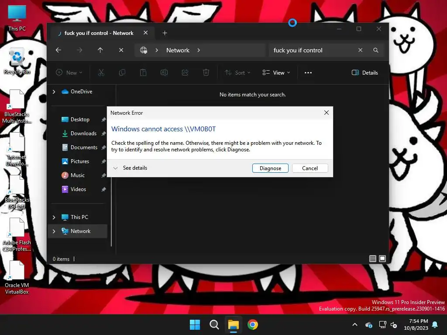Open Google Chrome from taskbar
The width and height of the screenshot is (447, 335).
pyautogui.click(x=253, y=325)
